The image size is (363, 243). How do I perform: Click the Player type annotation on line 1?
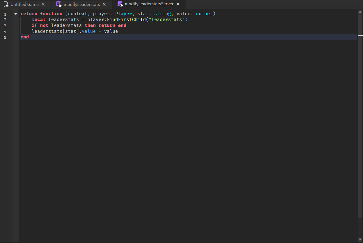click(x=123, y=14)
